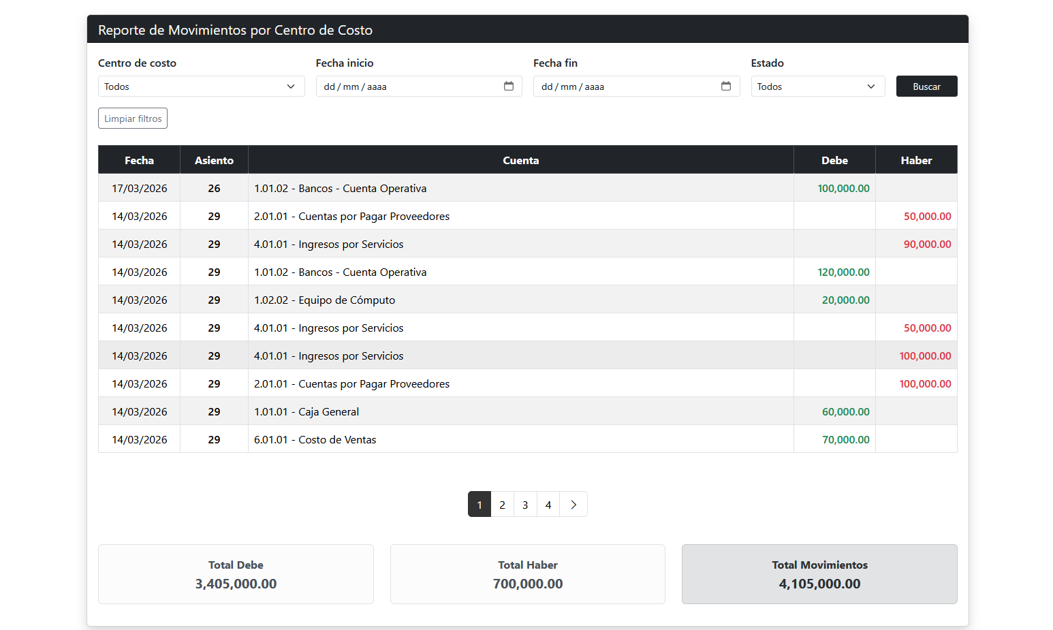
Task: Select current page 1 in pagination
Action: 480,505
